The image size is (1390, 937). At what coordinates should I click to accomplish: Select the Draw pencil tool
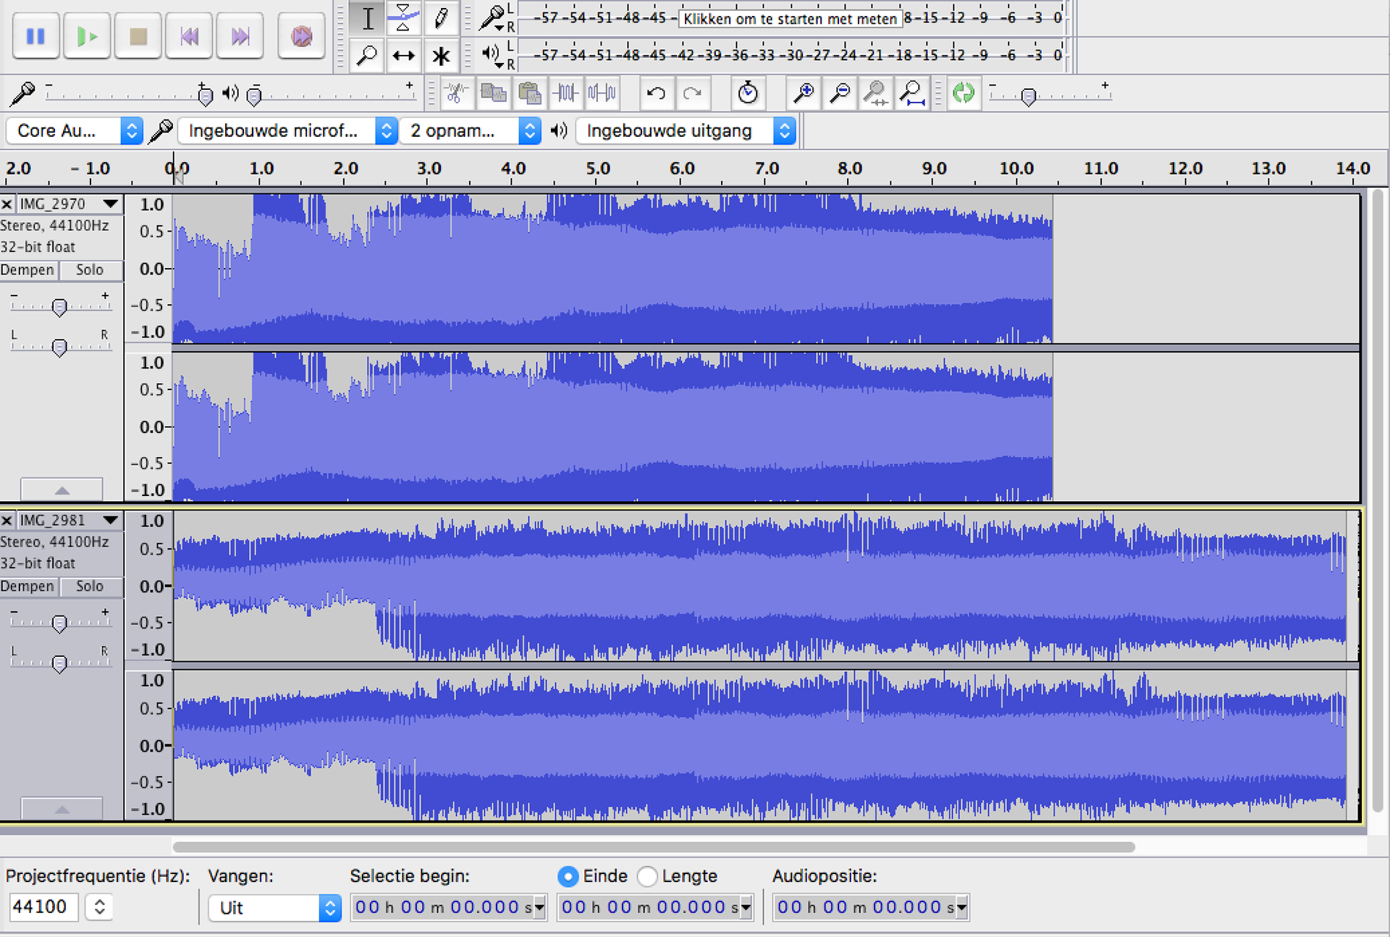tap(440, 18)
